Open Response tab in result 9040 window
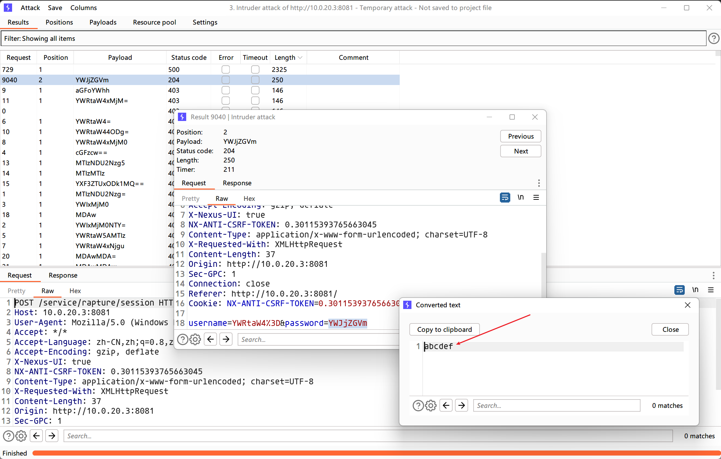 click(237, 183)
